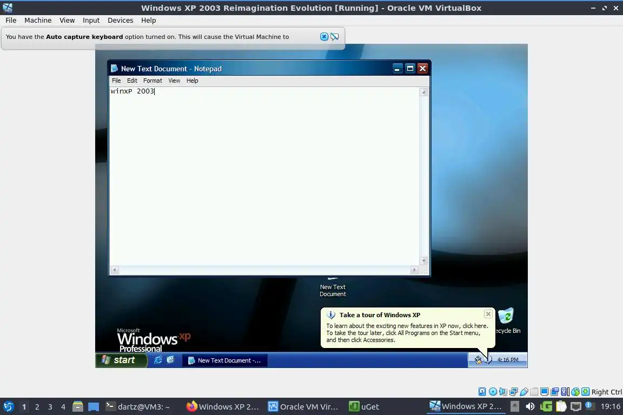
Task: Click the removable media eject tray icon
Action: [514, 406]
